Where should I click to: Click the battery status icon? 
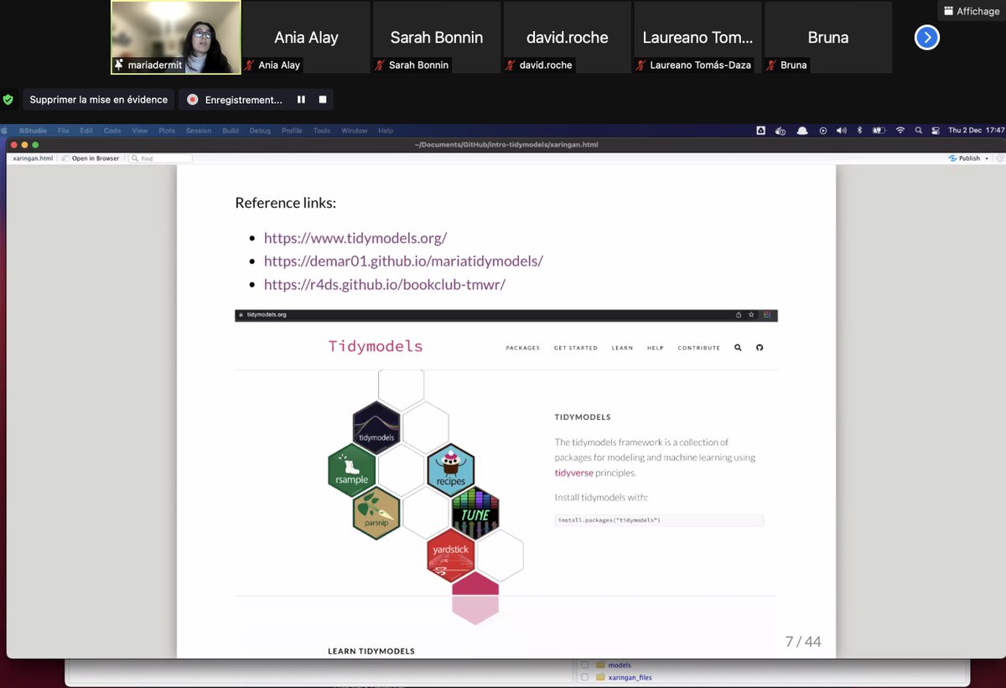879,131
